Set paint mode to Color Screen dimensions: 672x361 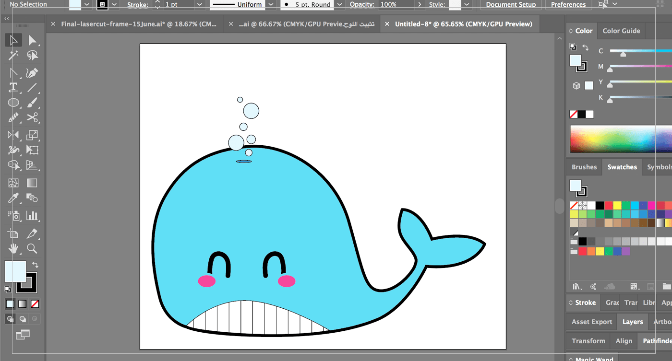click(x=10, y=304)
